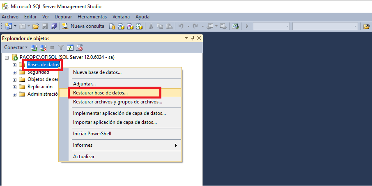Screen dimensions: 372x186
Task: Open the Undo history dropdown arrow
Action: point(188,26)
